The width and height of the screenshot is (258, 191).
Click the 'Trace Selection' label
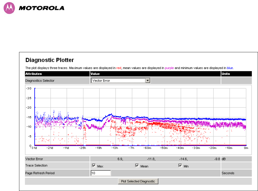(36, 166)
